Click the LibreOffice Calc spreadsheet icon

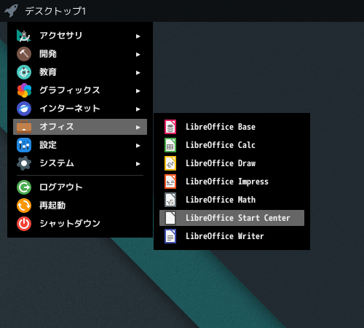170,145
